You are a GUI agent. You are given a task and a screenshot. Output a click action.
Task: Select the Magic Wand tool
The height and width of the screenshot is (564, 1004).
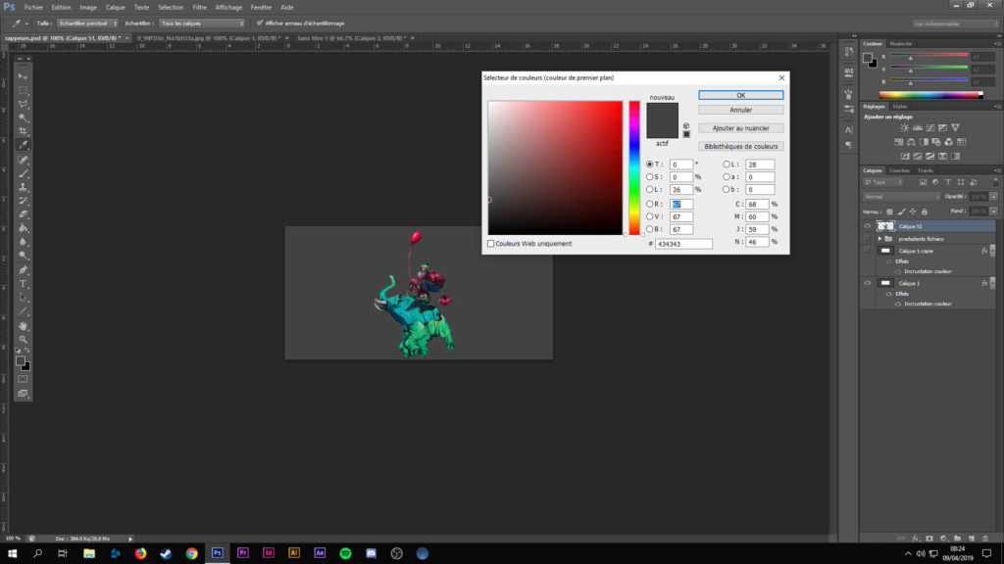(x=24, y=117)
